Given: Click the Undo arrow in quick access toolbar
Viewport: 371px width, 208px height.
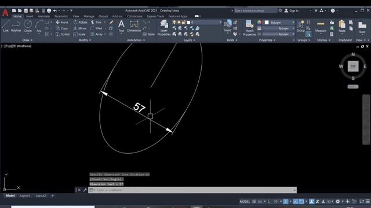Looking at the screenshot, I should (55, 10).
